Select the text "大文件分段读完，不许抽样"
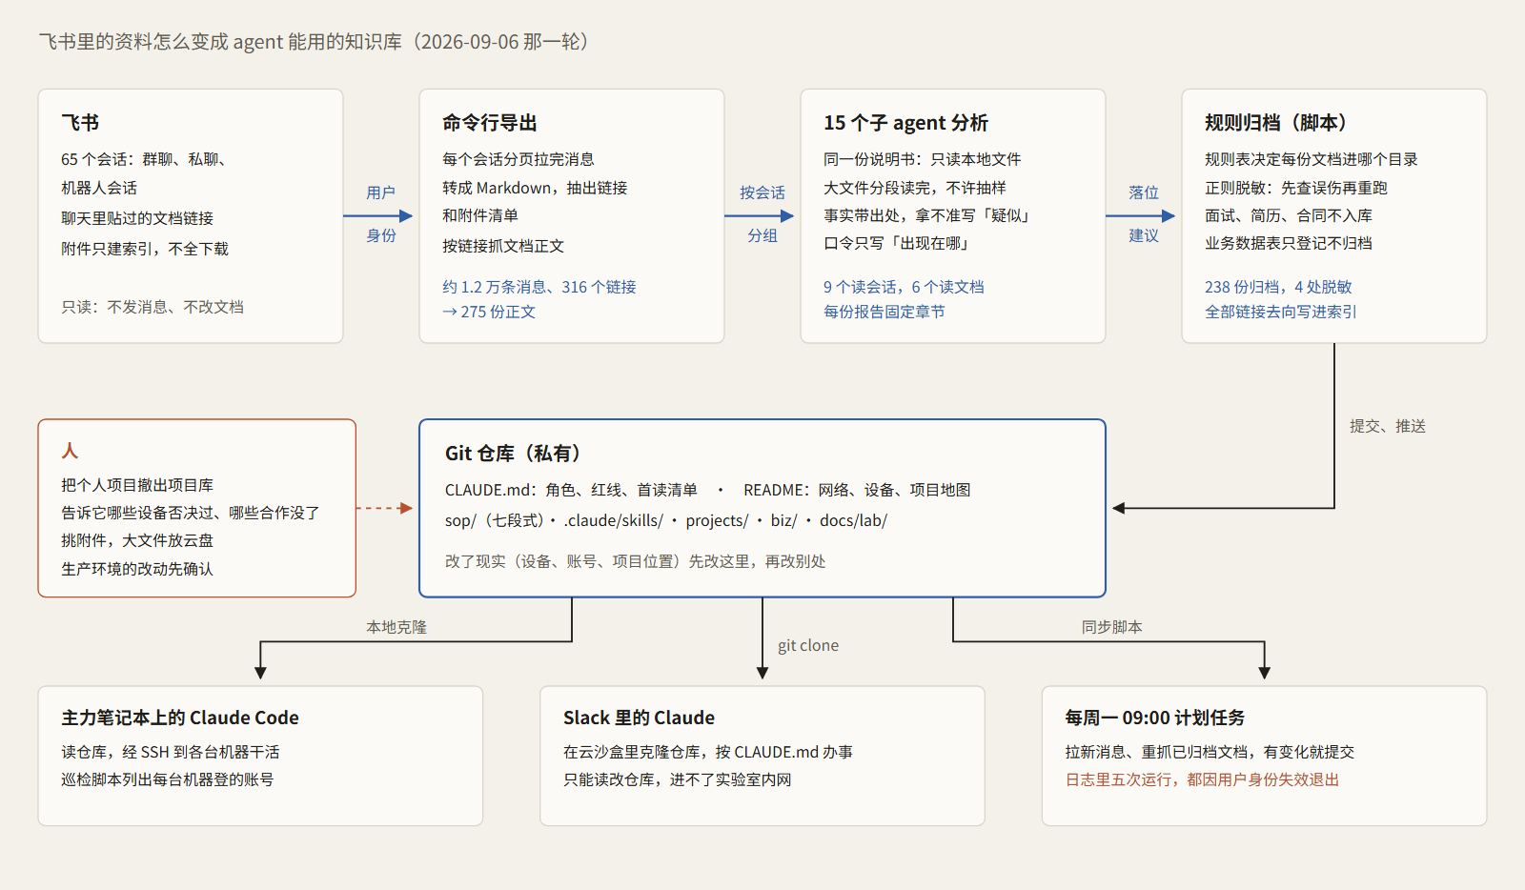The height and width of the screenshot is (890, 1525). [x=915, y=188]
